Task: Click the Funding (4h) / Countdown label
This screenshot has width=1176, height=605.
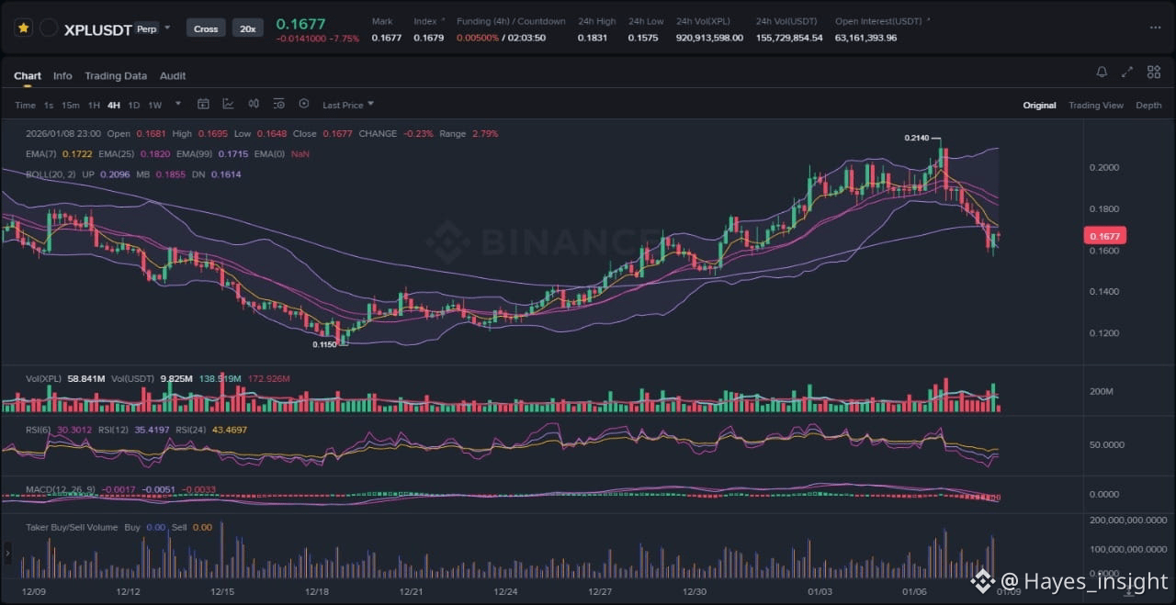Action: point(511,21)
